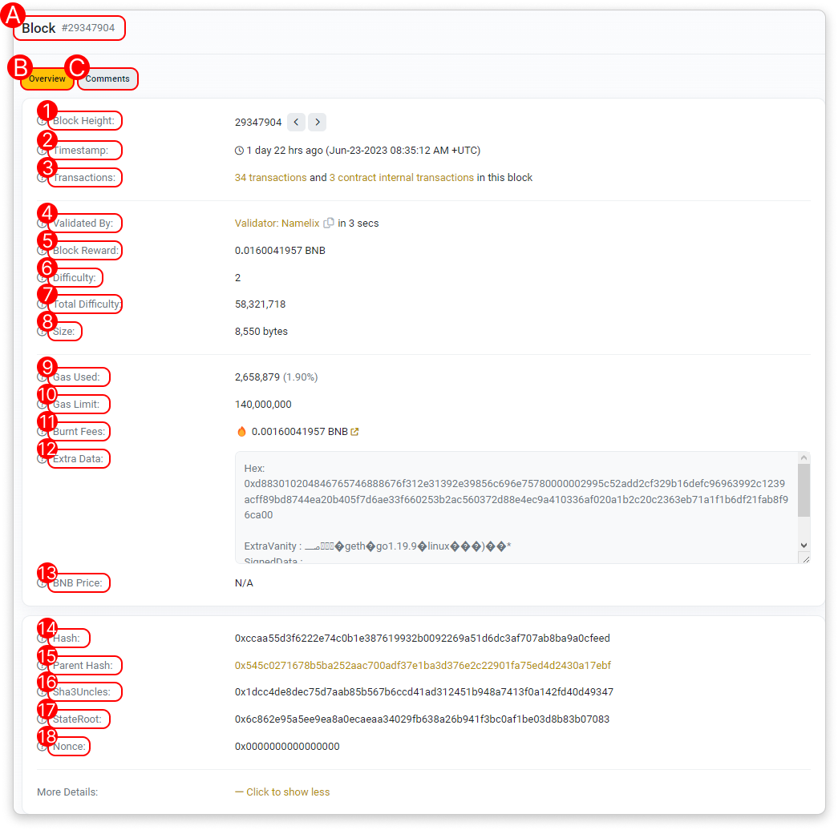
Task: Click info icon beside Timestamp label
Action: click(42, 150)
